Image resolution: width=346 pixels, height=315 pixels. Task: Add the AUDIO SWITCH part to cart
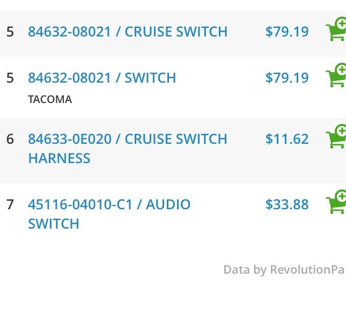pyautogui.click(x=336, y=202)
